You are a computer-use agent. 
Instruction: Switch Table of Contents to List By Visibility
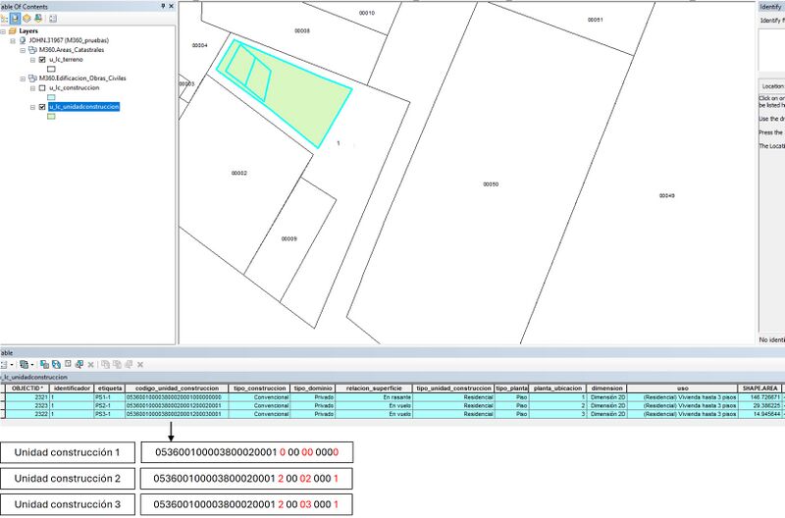(26, 19)
